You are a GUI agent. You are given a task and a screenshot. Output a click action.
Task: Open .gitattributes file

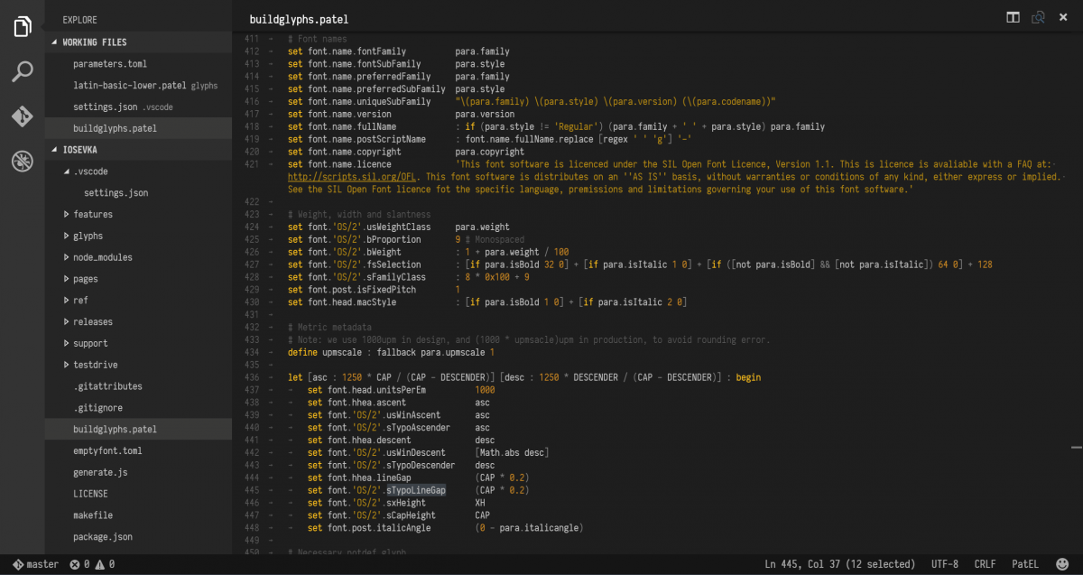tap(138, 386)
